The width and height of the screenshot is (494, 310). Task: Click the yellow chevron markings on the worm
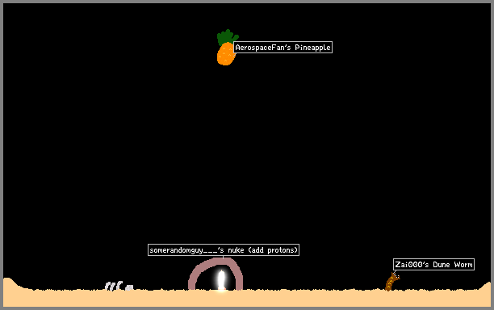391,283
